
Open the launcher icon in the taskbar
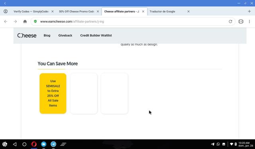(x=5, y=144)
